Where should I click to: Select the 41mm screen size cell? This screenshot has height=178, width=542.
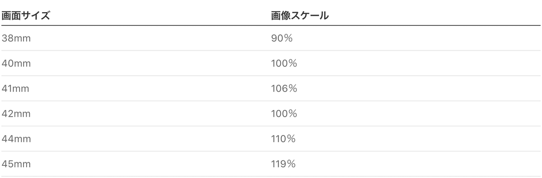pyautogui.click(x=16, y=89)
